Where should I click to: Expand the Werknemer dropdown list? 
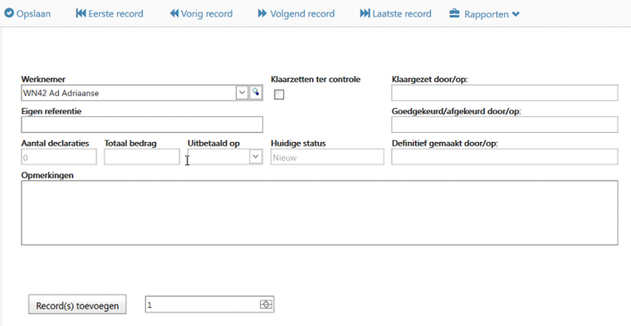point(242,93)
